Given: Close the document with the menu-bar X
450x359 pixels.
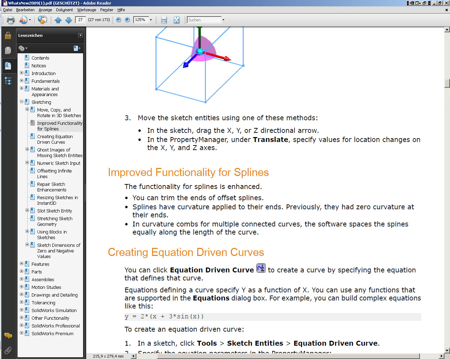Looking at the screenshot, I should coord(446,10).
